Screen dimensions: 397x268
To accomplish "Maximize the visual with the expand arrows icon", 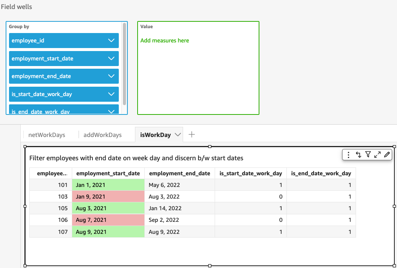I will pos(377,155).
